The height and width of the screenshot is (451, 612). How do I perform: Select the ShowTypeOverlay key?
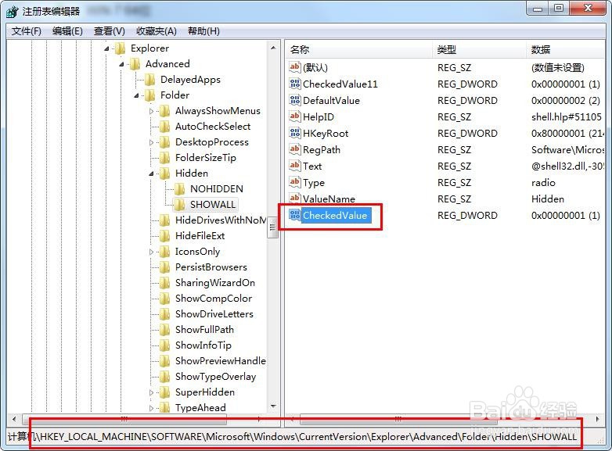tap(215, 377)
